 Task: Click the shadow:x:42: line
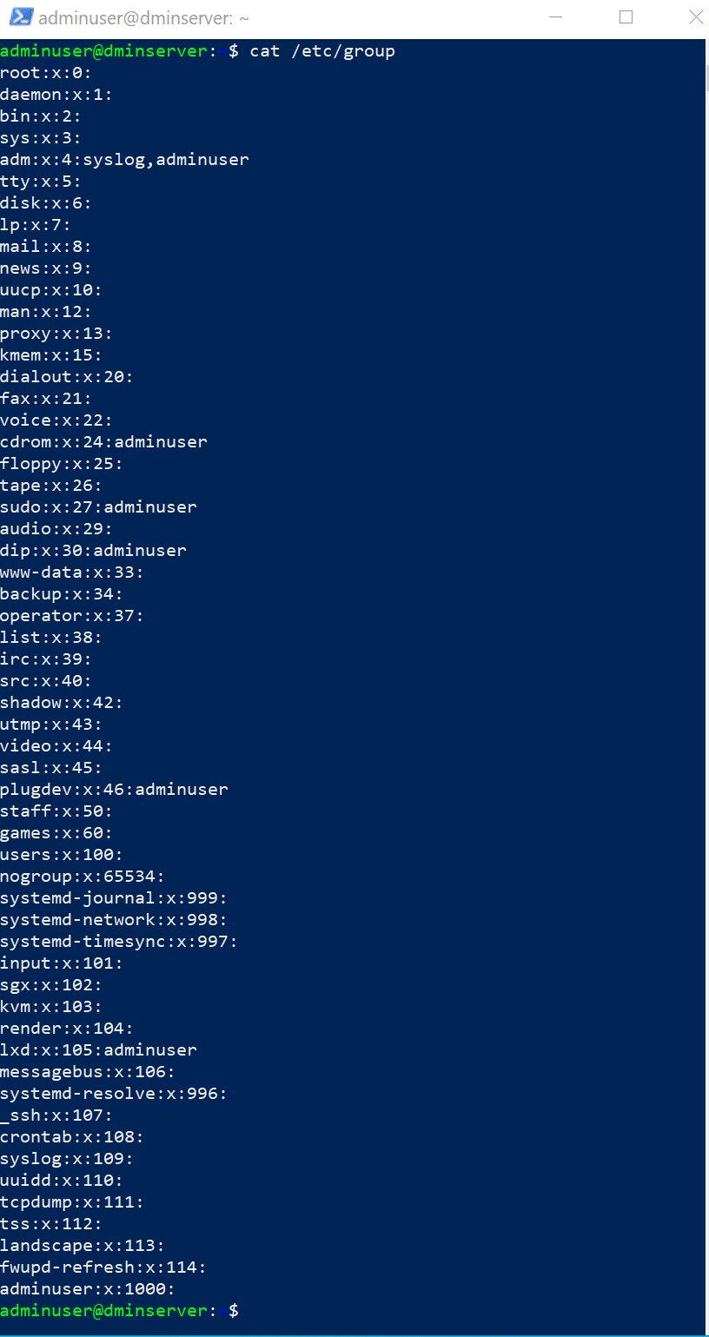click(x=63, y=702)
